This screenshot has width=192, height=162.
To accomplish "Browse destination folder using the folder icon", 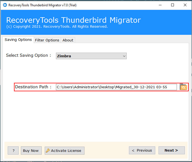I will click(x=183, y=87).
